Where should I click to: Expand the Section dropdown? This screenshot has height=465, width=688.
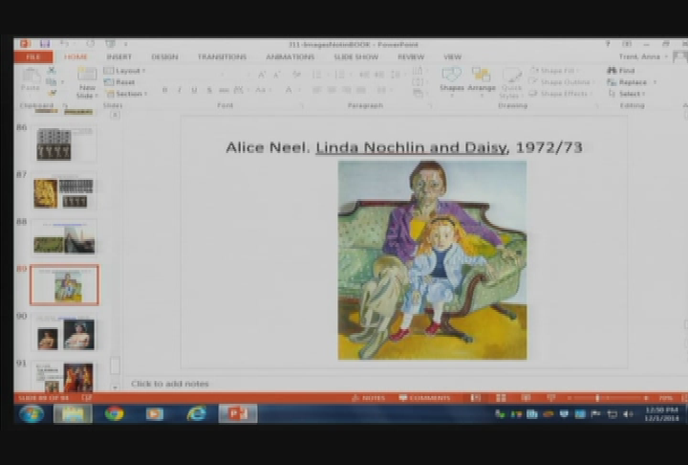pyautogui.click(x=126, y=94)
